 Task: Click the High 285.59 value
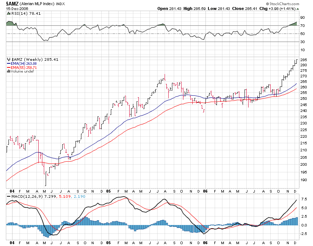click(194, 8)
